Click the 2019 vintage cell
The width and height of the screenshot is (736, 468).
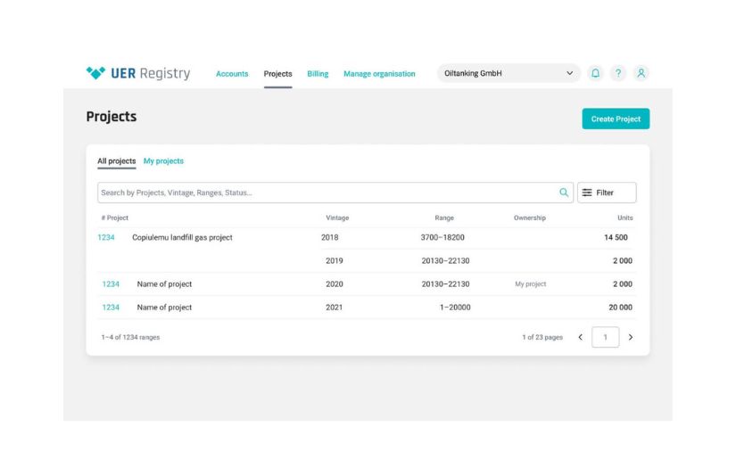(335, 260)
